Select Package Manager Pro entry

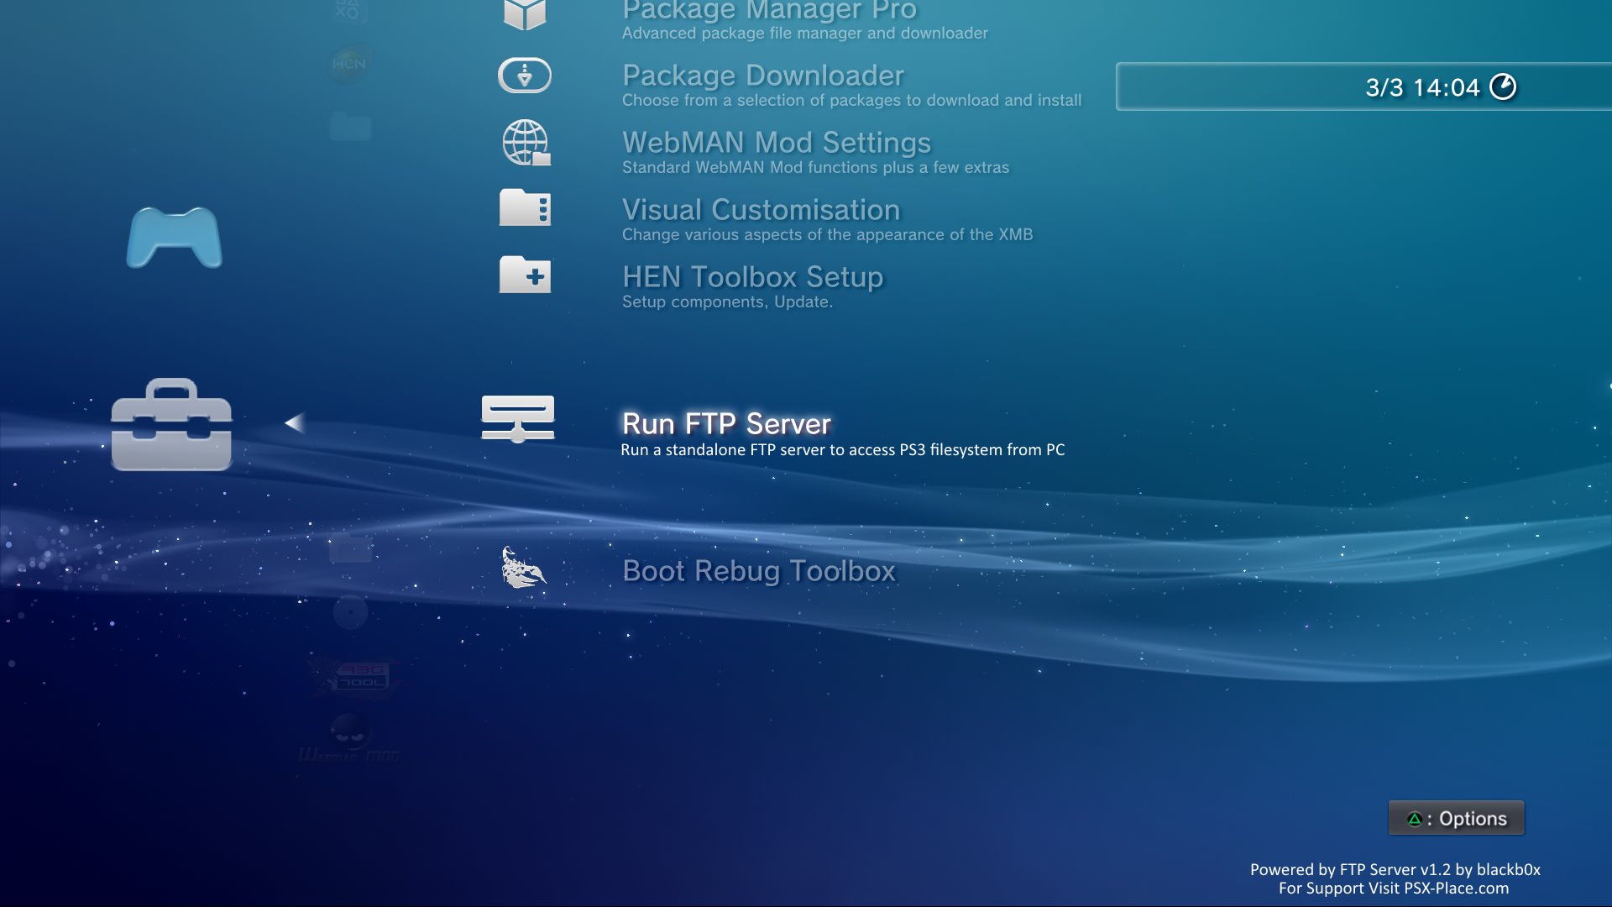point(769,10)
